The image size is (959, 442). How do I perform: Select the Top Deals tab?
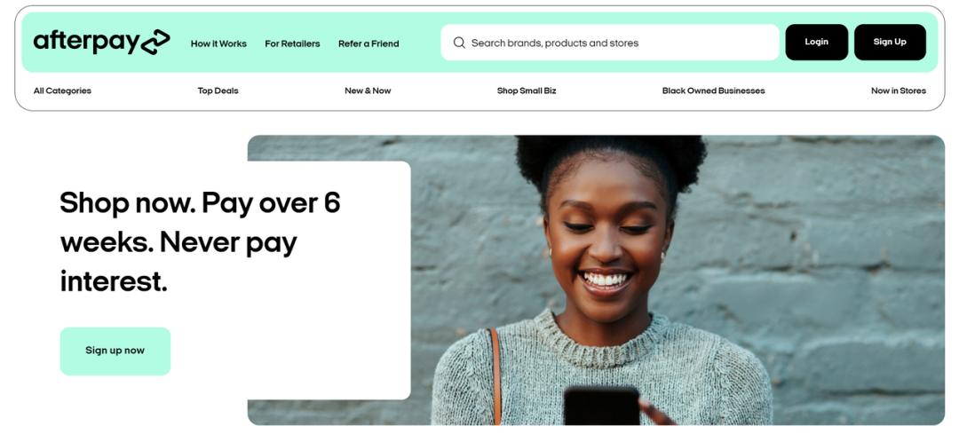(x=218, y=91)
